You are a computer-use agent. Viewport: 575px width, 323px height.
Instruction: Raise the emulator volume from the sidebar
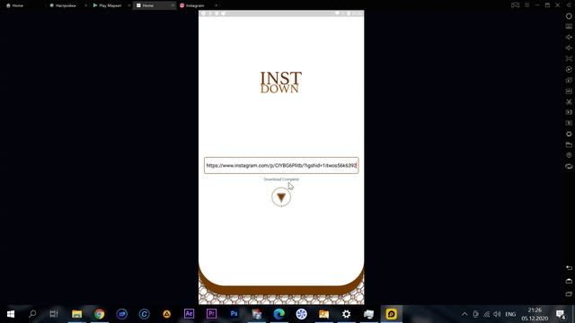click(569, 37)
